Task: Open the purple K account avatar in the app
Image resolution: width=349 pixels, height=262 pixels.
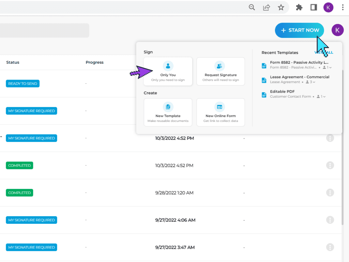Action: (337, 30)
